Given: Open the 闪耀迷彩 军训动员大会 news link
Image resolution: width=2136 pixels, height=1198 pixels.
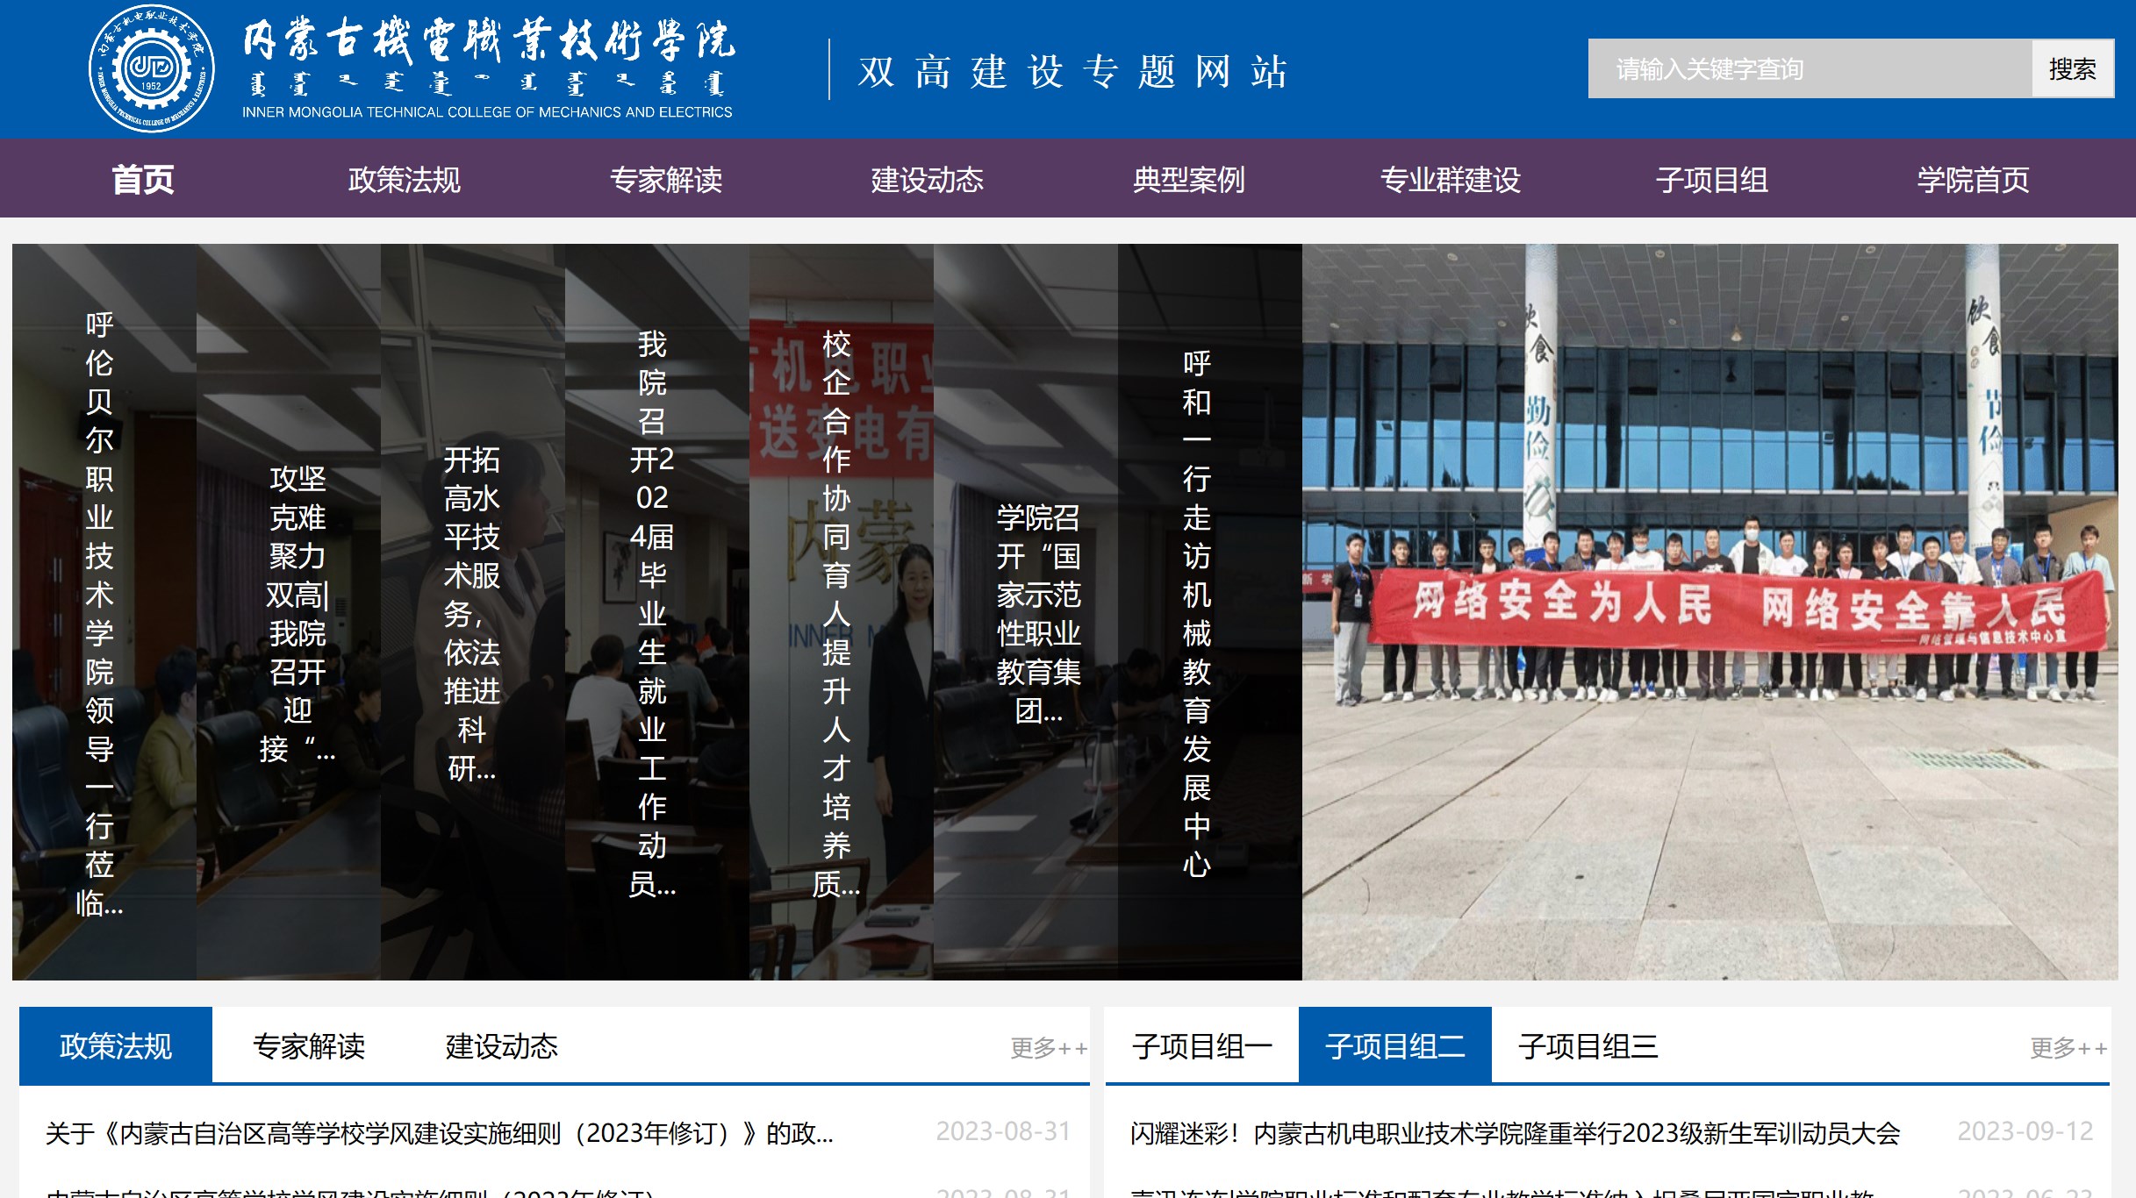Looking at the screenshot, I should point(1515,1133).
